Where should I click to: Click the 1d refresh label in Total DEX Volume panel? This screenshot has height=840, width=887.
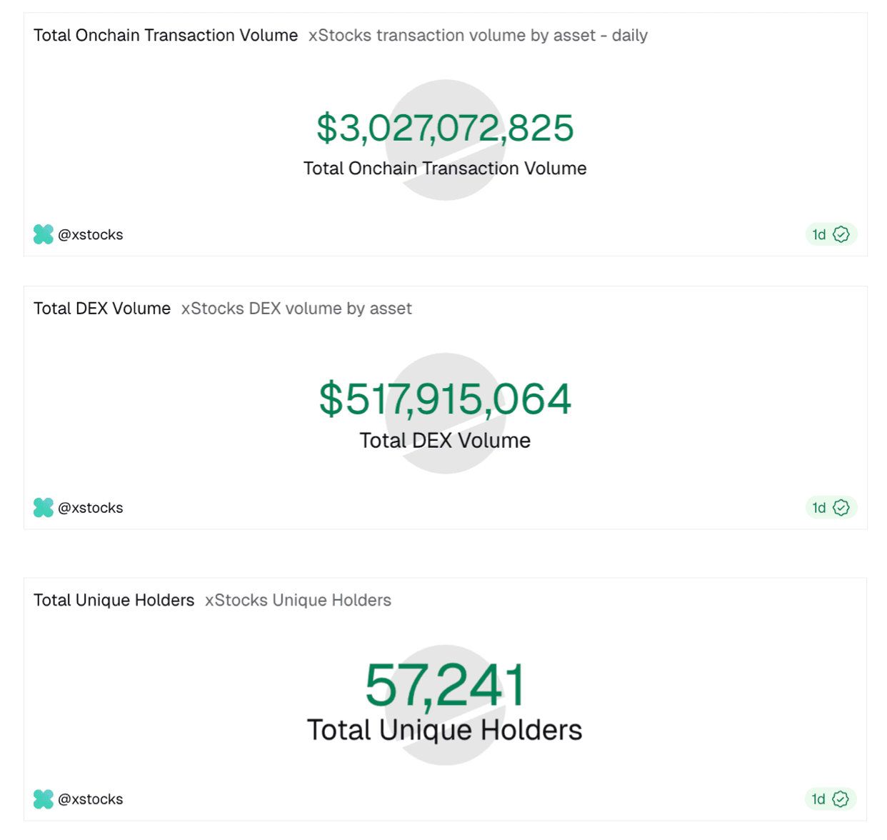coord(819,508)
